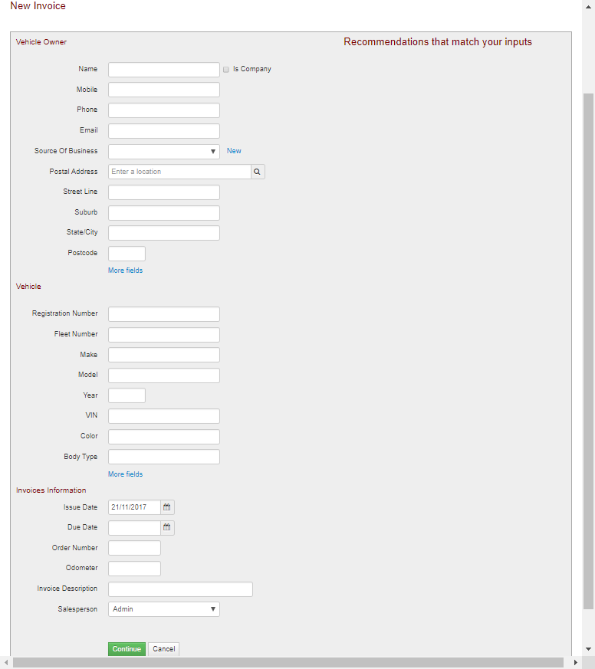The height and width of the screenshot is (669, 595).
Task: Focus the Model input field
Action: [164, 375]
